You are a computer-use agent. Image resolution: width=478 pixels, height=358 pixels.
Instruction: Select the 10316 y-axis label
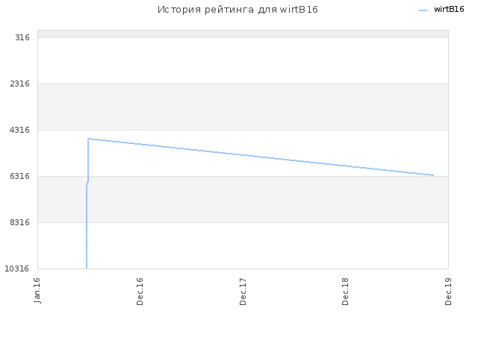coord(17,268)
